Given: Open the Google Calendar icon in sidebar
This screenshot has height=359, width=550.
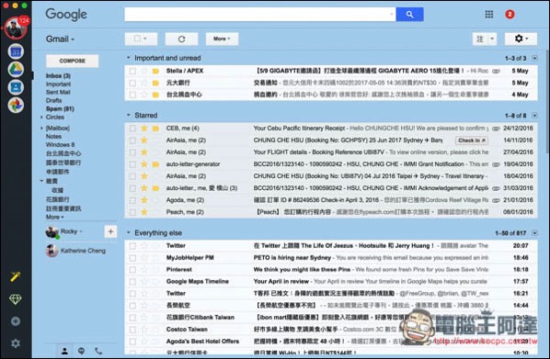Looking at the screenshot, I should pos(16,51).
